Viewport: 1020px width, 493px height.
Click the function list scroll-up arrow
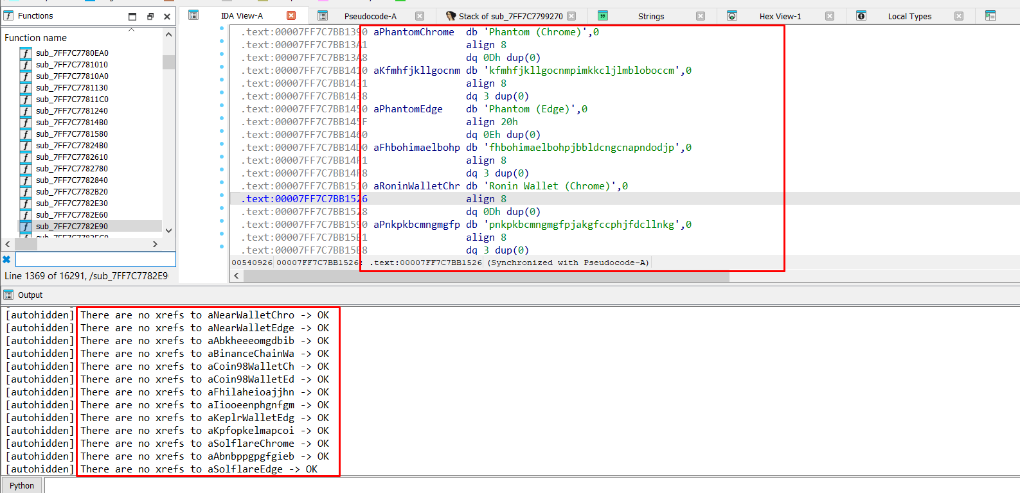168,35
